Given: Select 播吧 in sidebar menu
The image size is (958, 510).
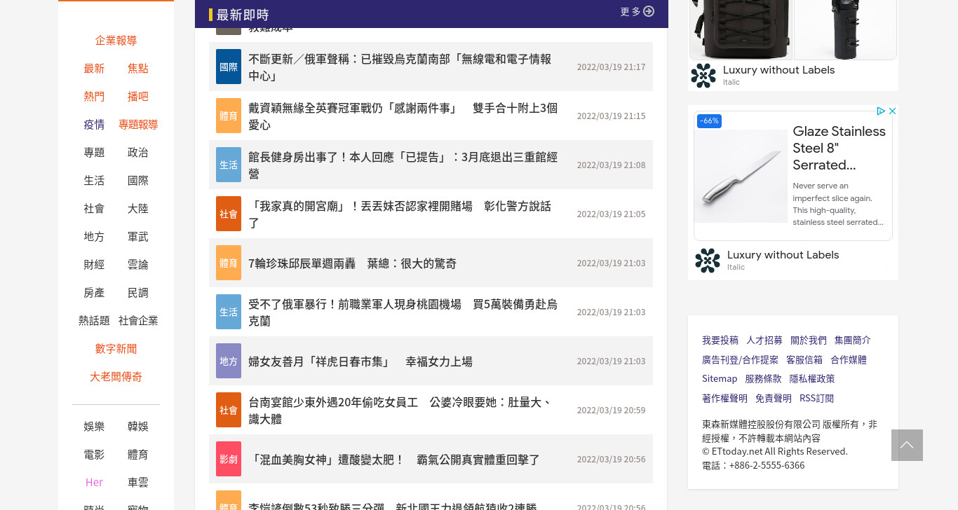Looking at the screenshot, I should [138, 97].
